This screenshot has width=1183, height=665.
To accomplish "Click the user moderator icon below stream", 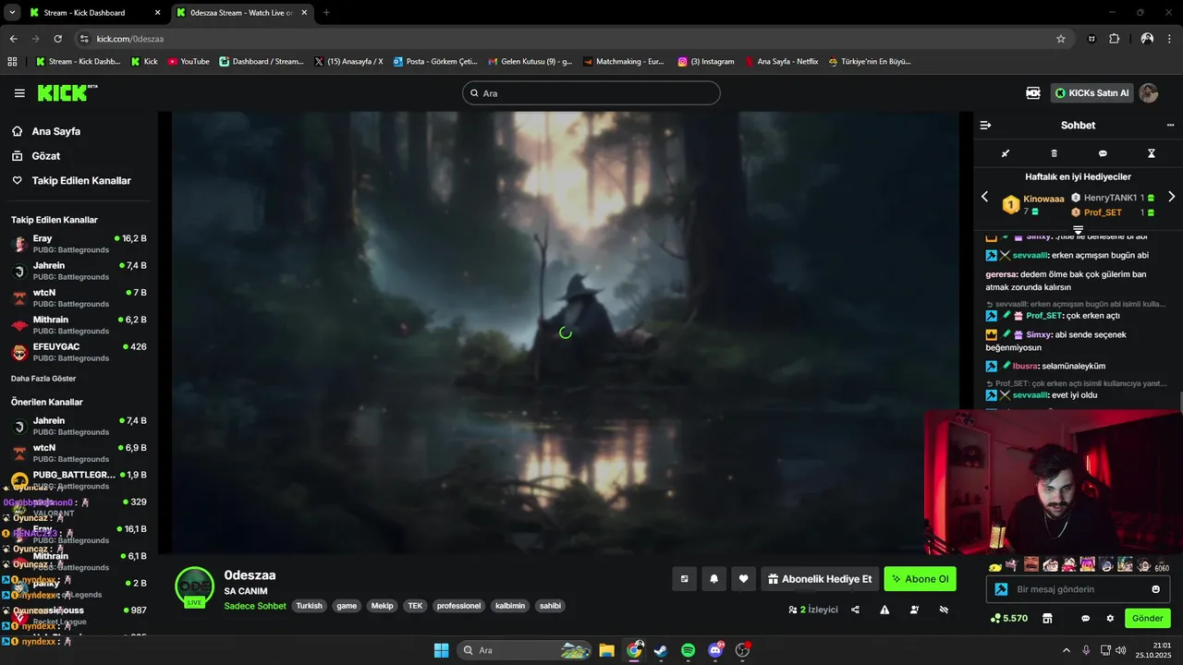I will 914,610.
